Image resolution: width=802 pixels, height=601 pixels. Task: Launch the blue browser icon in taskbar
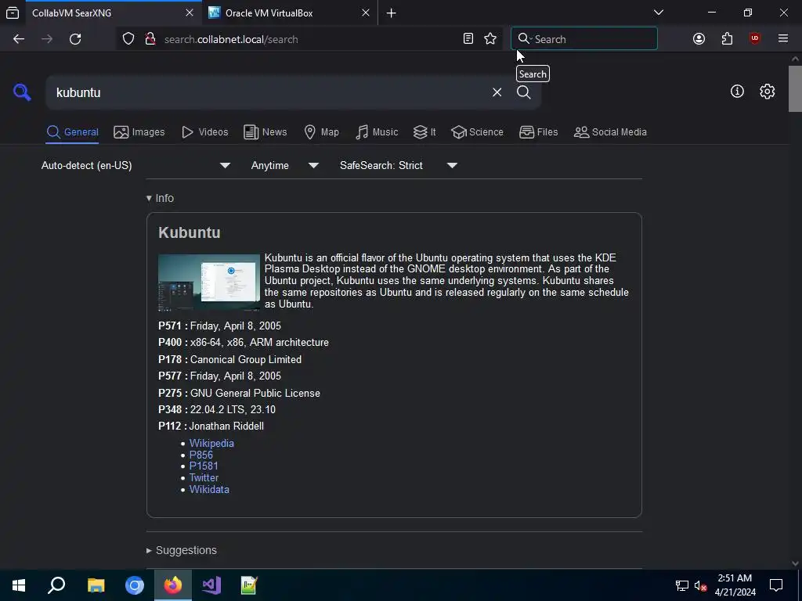click(x=135, y=585)
